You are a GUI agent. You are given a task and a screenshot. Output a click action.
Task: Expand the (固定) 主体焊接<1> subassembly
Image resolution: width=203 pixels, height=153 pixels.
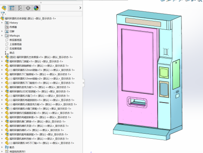[2, 57]
